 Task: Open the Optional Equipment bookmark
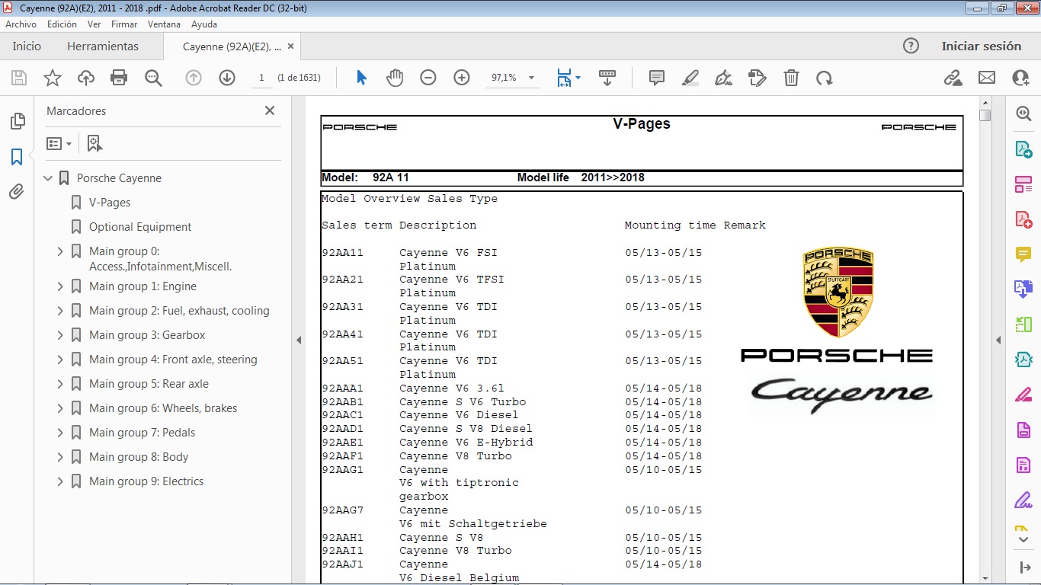(x=140, y=227)
